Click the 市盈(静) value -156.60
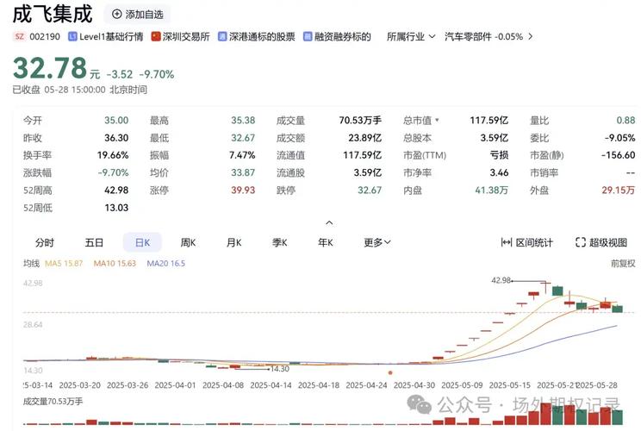The width and height of the screenshot is (641, 431). click(x=618, y=155)
